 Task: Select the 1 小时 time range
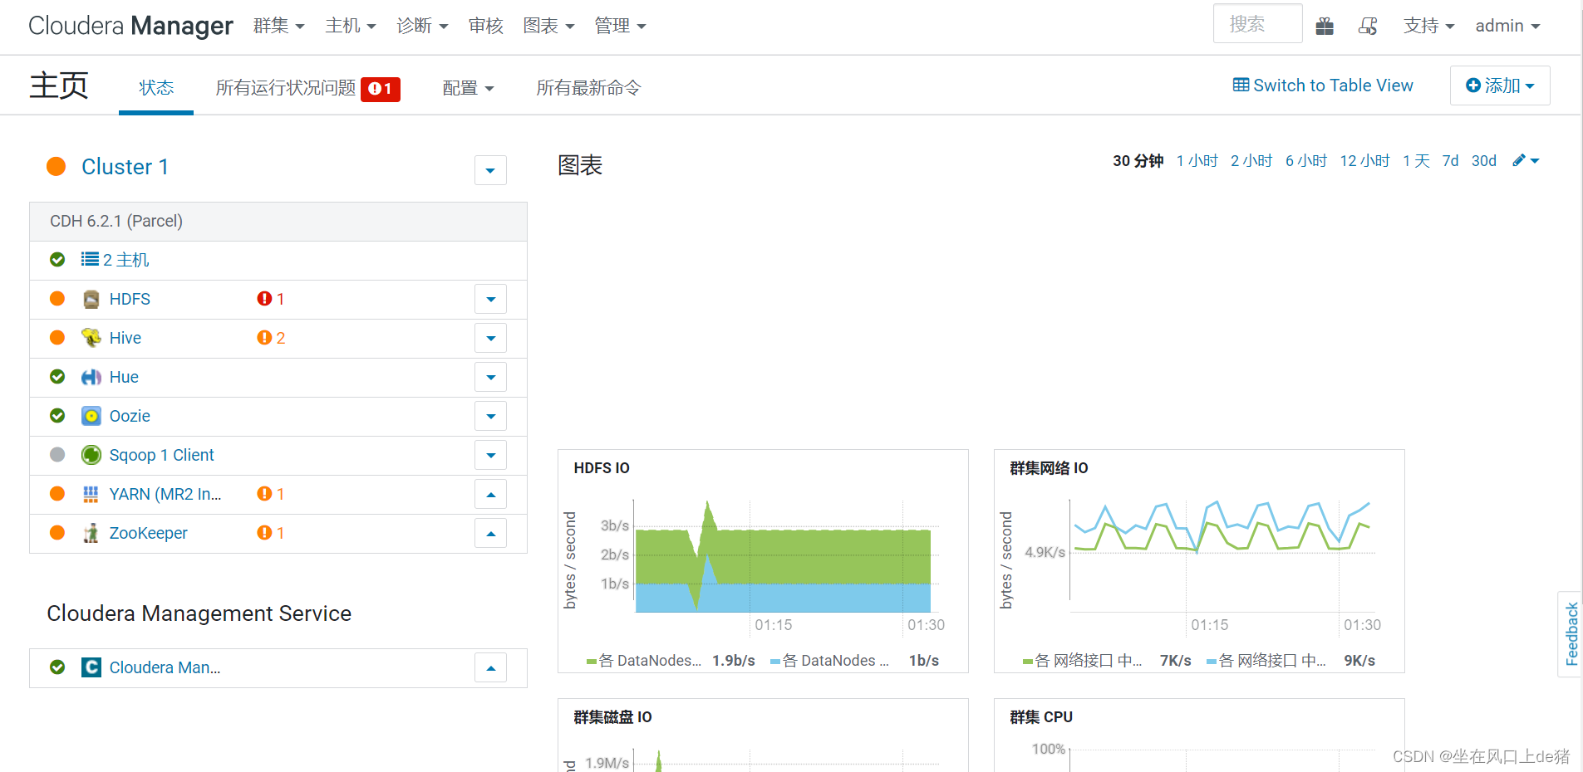tap(1197, 161)
